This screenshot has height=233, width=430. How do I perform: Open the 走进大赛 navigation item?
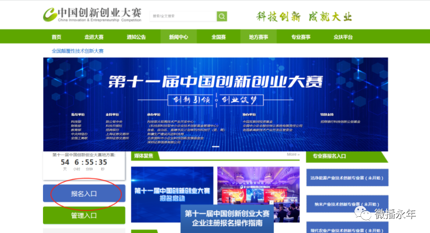tap(94, 37)
